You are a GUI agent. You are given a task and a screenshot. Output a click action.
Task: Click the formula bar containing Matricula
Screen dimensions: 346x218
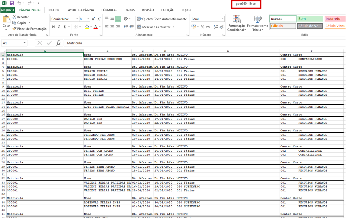204,43
